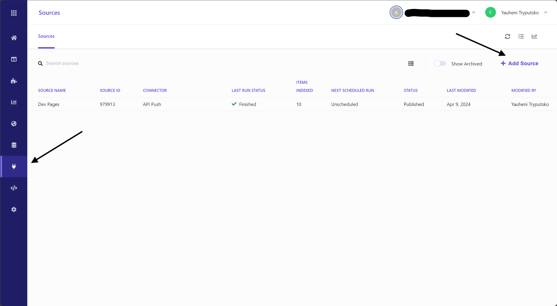Sort by LAST RUN STATUS column header
Screen dimensions: 557x306
pyautogui.click(x=248, y=90)
